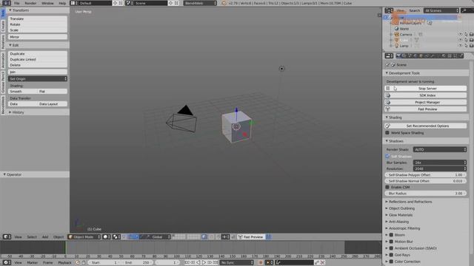The width and height of the screenshot is (474, 266).
Task: Click the jump to start frame button
Action: (x=187, y=263)
